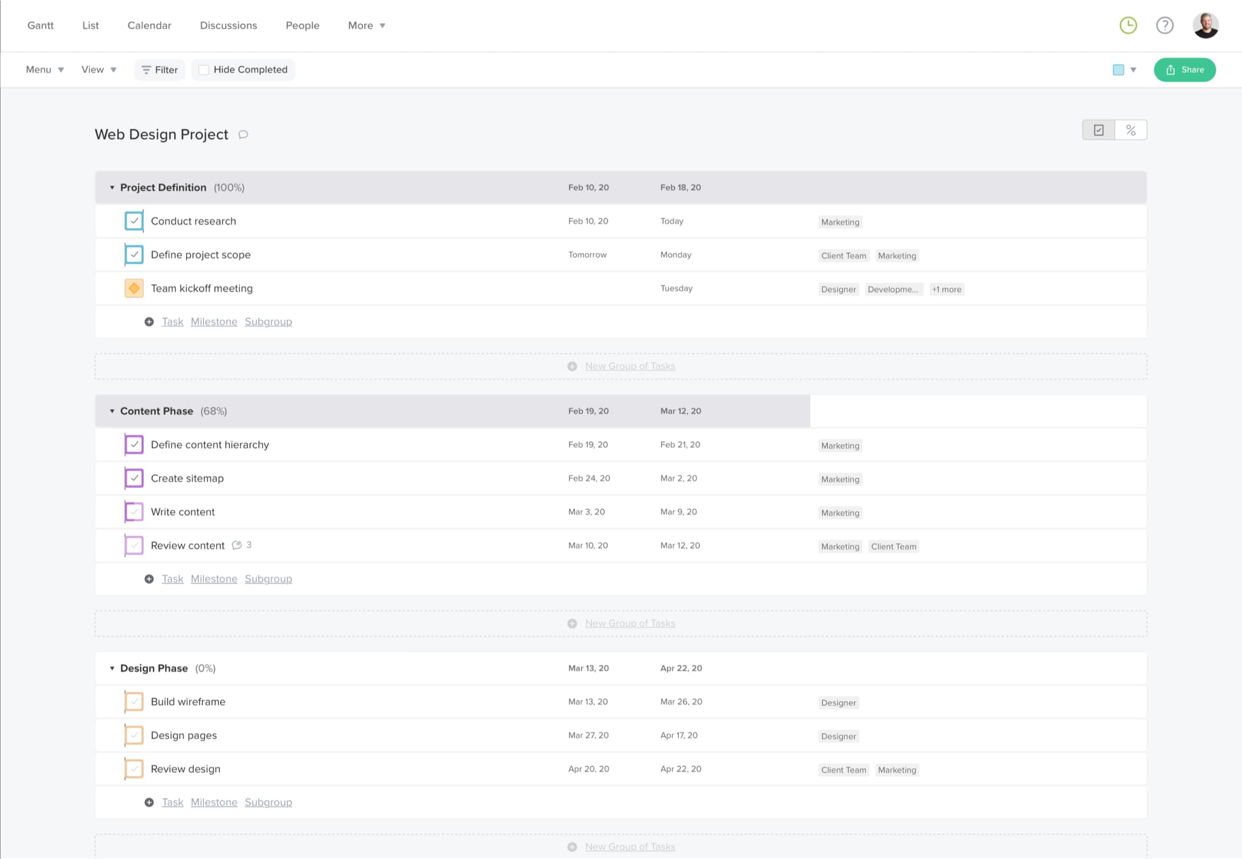Click the Filter button
Viewport: 1242px width, 859px height.
pyautogui.click(x=159, y=70)
